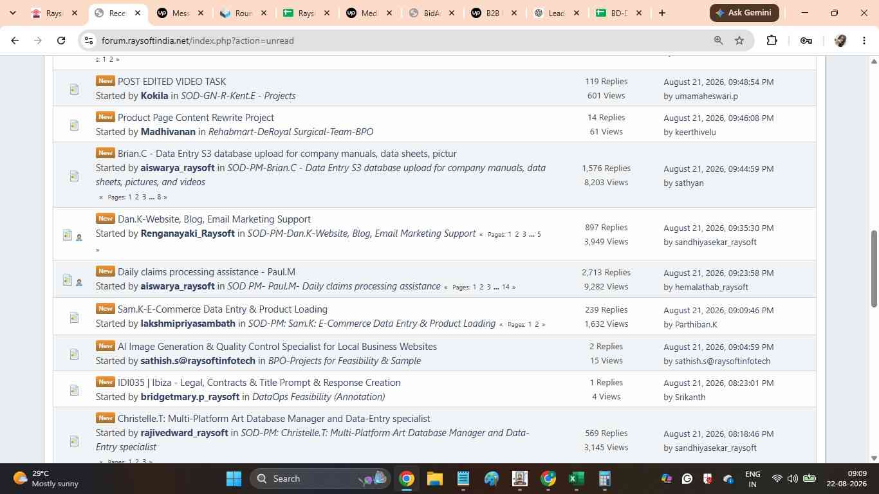The height and width of the screenshot is (494, 879).
Task: View site information icon beside the URL
Action: pos(89,41)
